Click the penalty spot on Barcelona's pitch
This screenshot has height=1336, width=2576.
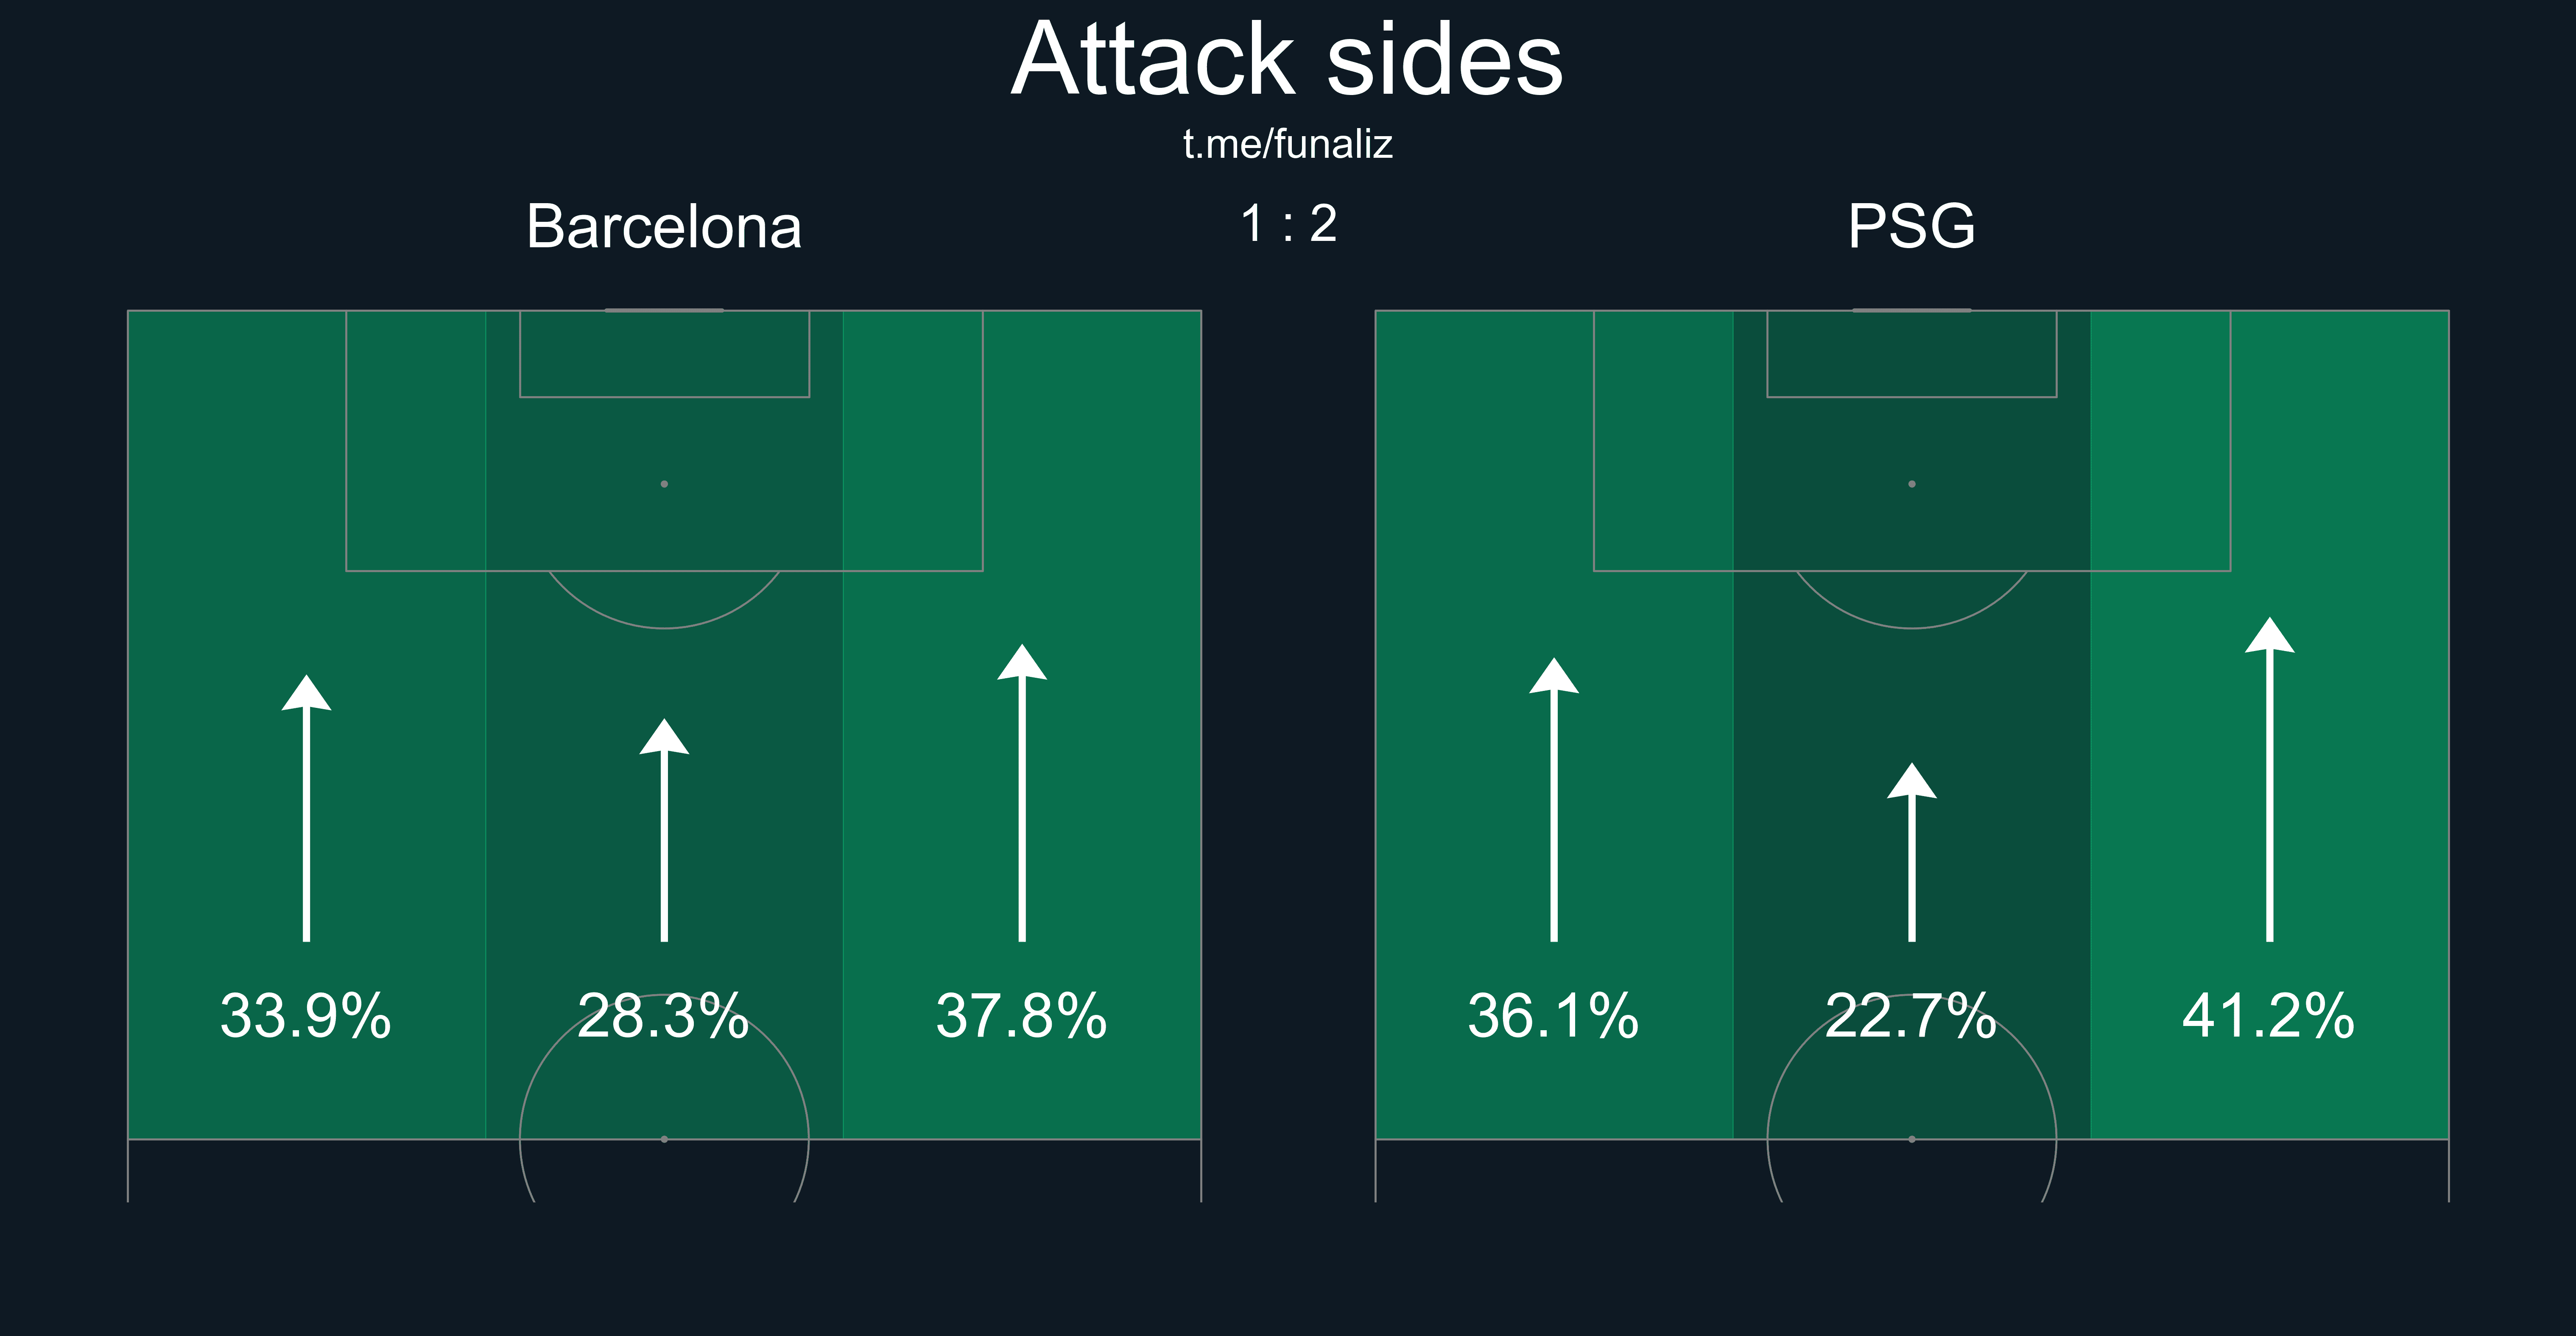click(x=664, y=484)
